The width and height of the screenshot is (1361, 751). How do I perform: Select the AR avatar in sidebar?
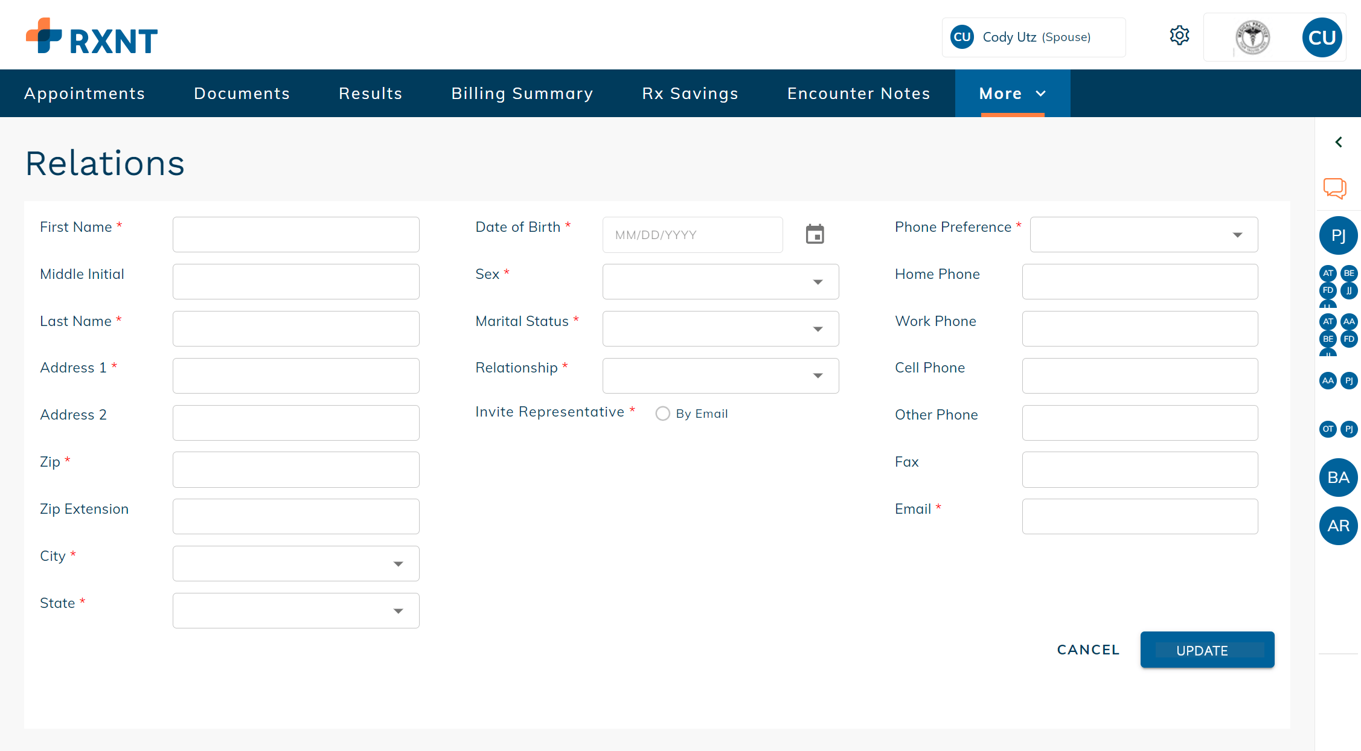point(1338,526)
